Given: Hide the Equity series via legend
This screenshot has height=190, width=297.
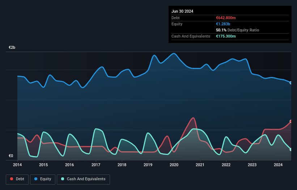Looking at the screenshot, I should tap(43, 179).
